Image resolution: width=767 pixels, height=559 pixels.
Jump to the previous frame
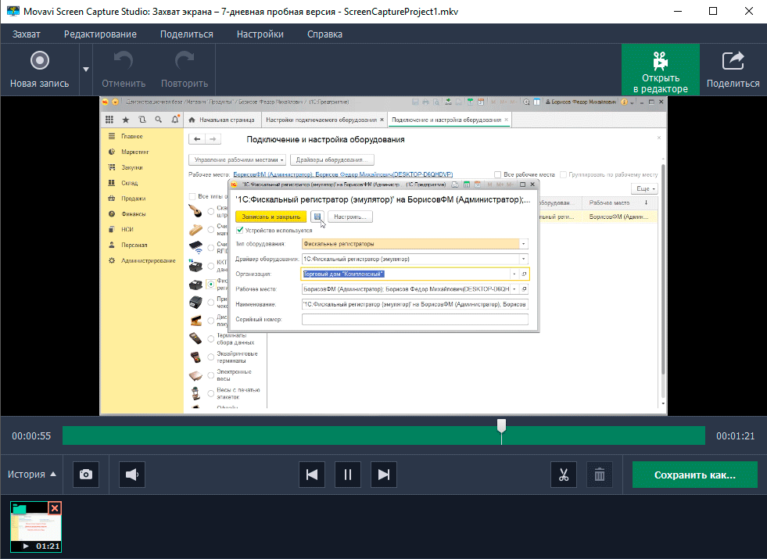[312, 474]
